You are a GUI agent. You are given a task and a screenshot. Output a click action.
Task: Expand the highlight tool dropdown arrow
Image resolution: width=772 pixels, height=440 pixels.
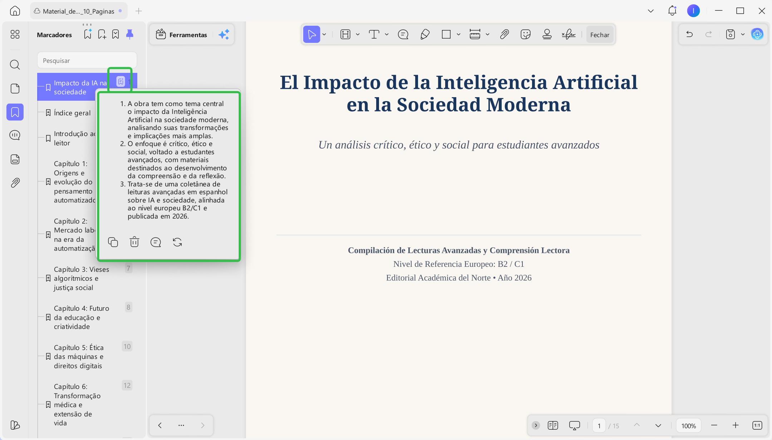click(x=358, y=35)
